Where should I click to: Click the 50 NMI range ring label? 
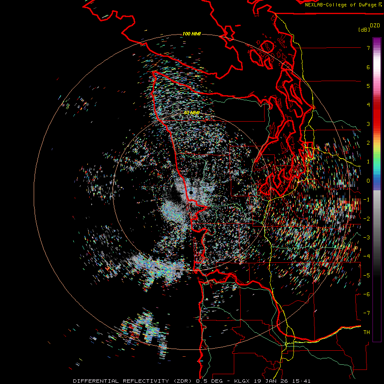192,113
